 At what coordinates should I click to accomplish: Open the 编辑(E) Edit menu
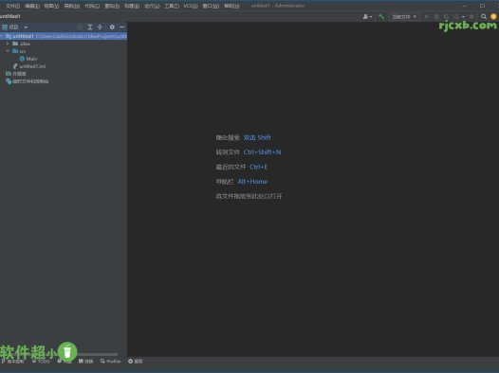(32, 6)
